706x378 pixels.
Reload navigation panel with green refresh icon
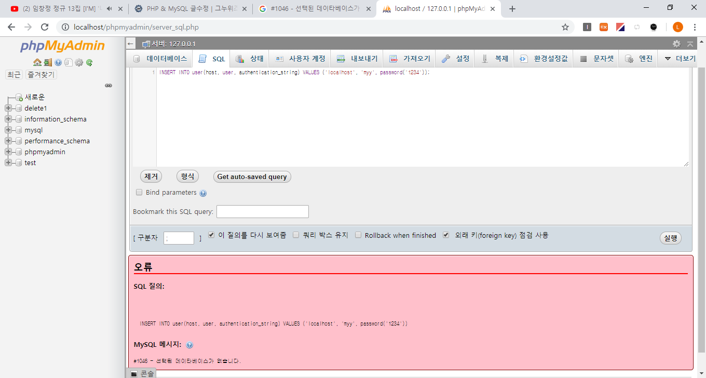(x=89, y=62)
